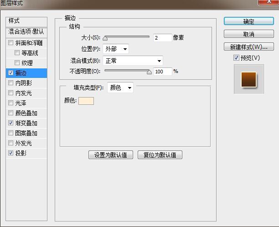The image size is (279, 227).
Task: Uncheck the 渐变叠加 checkbox
Action: pyautogui.click(x=10, y=123)
